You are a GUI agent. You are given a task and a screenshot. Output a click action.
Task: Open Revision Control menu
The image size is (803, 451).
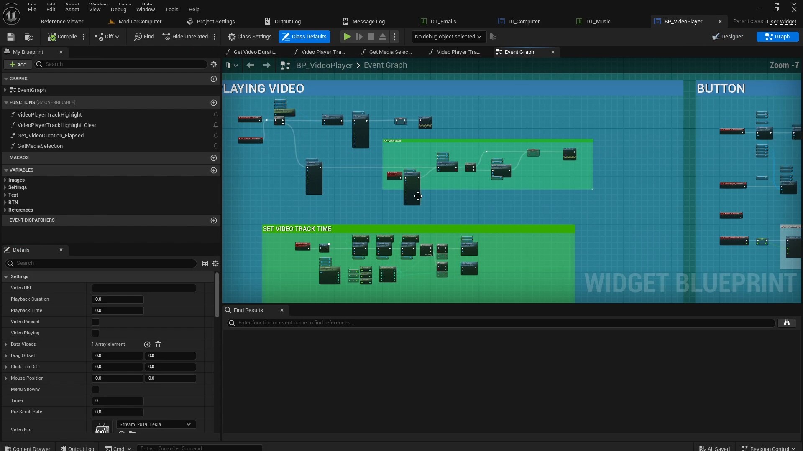769,448
